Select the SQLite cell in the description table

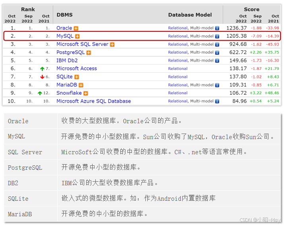(x=31, y=198)
